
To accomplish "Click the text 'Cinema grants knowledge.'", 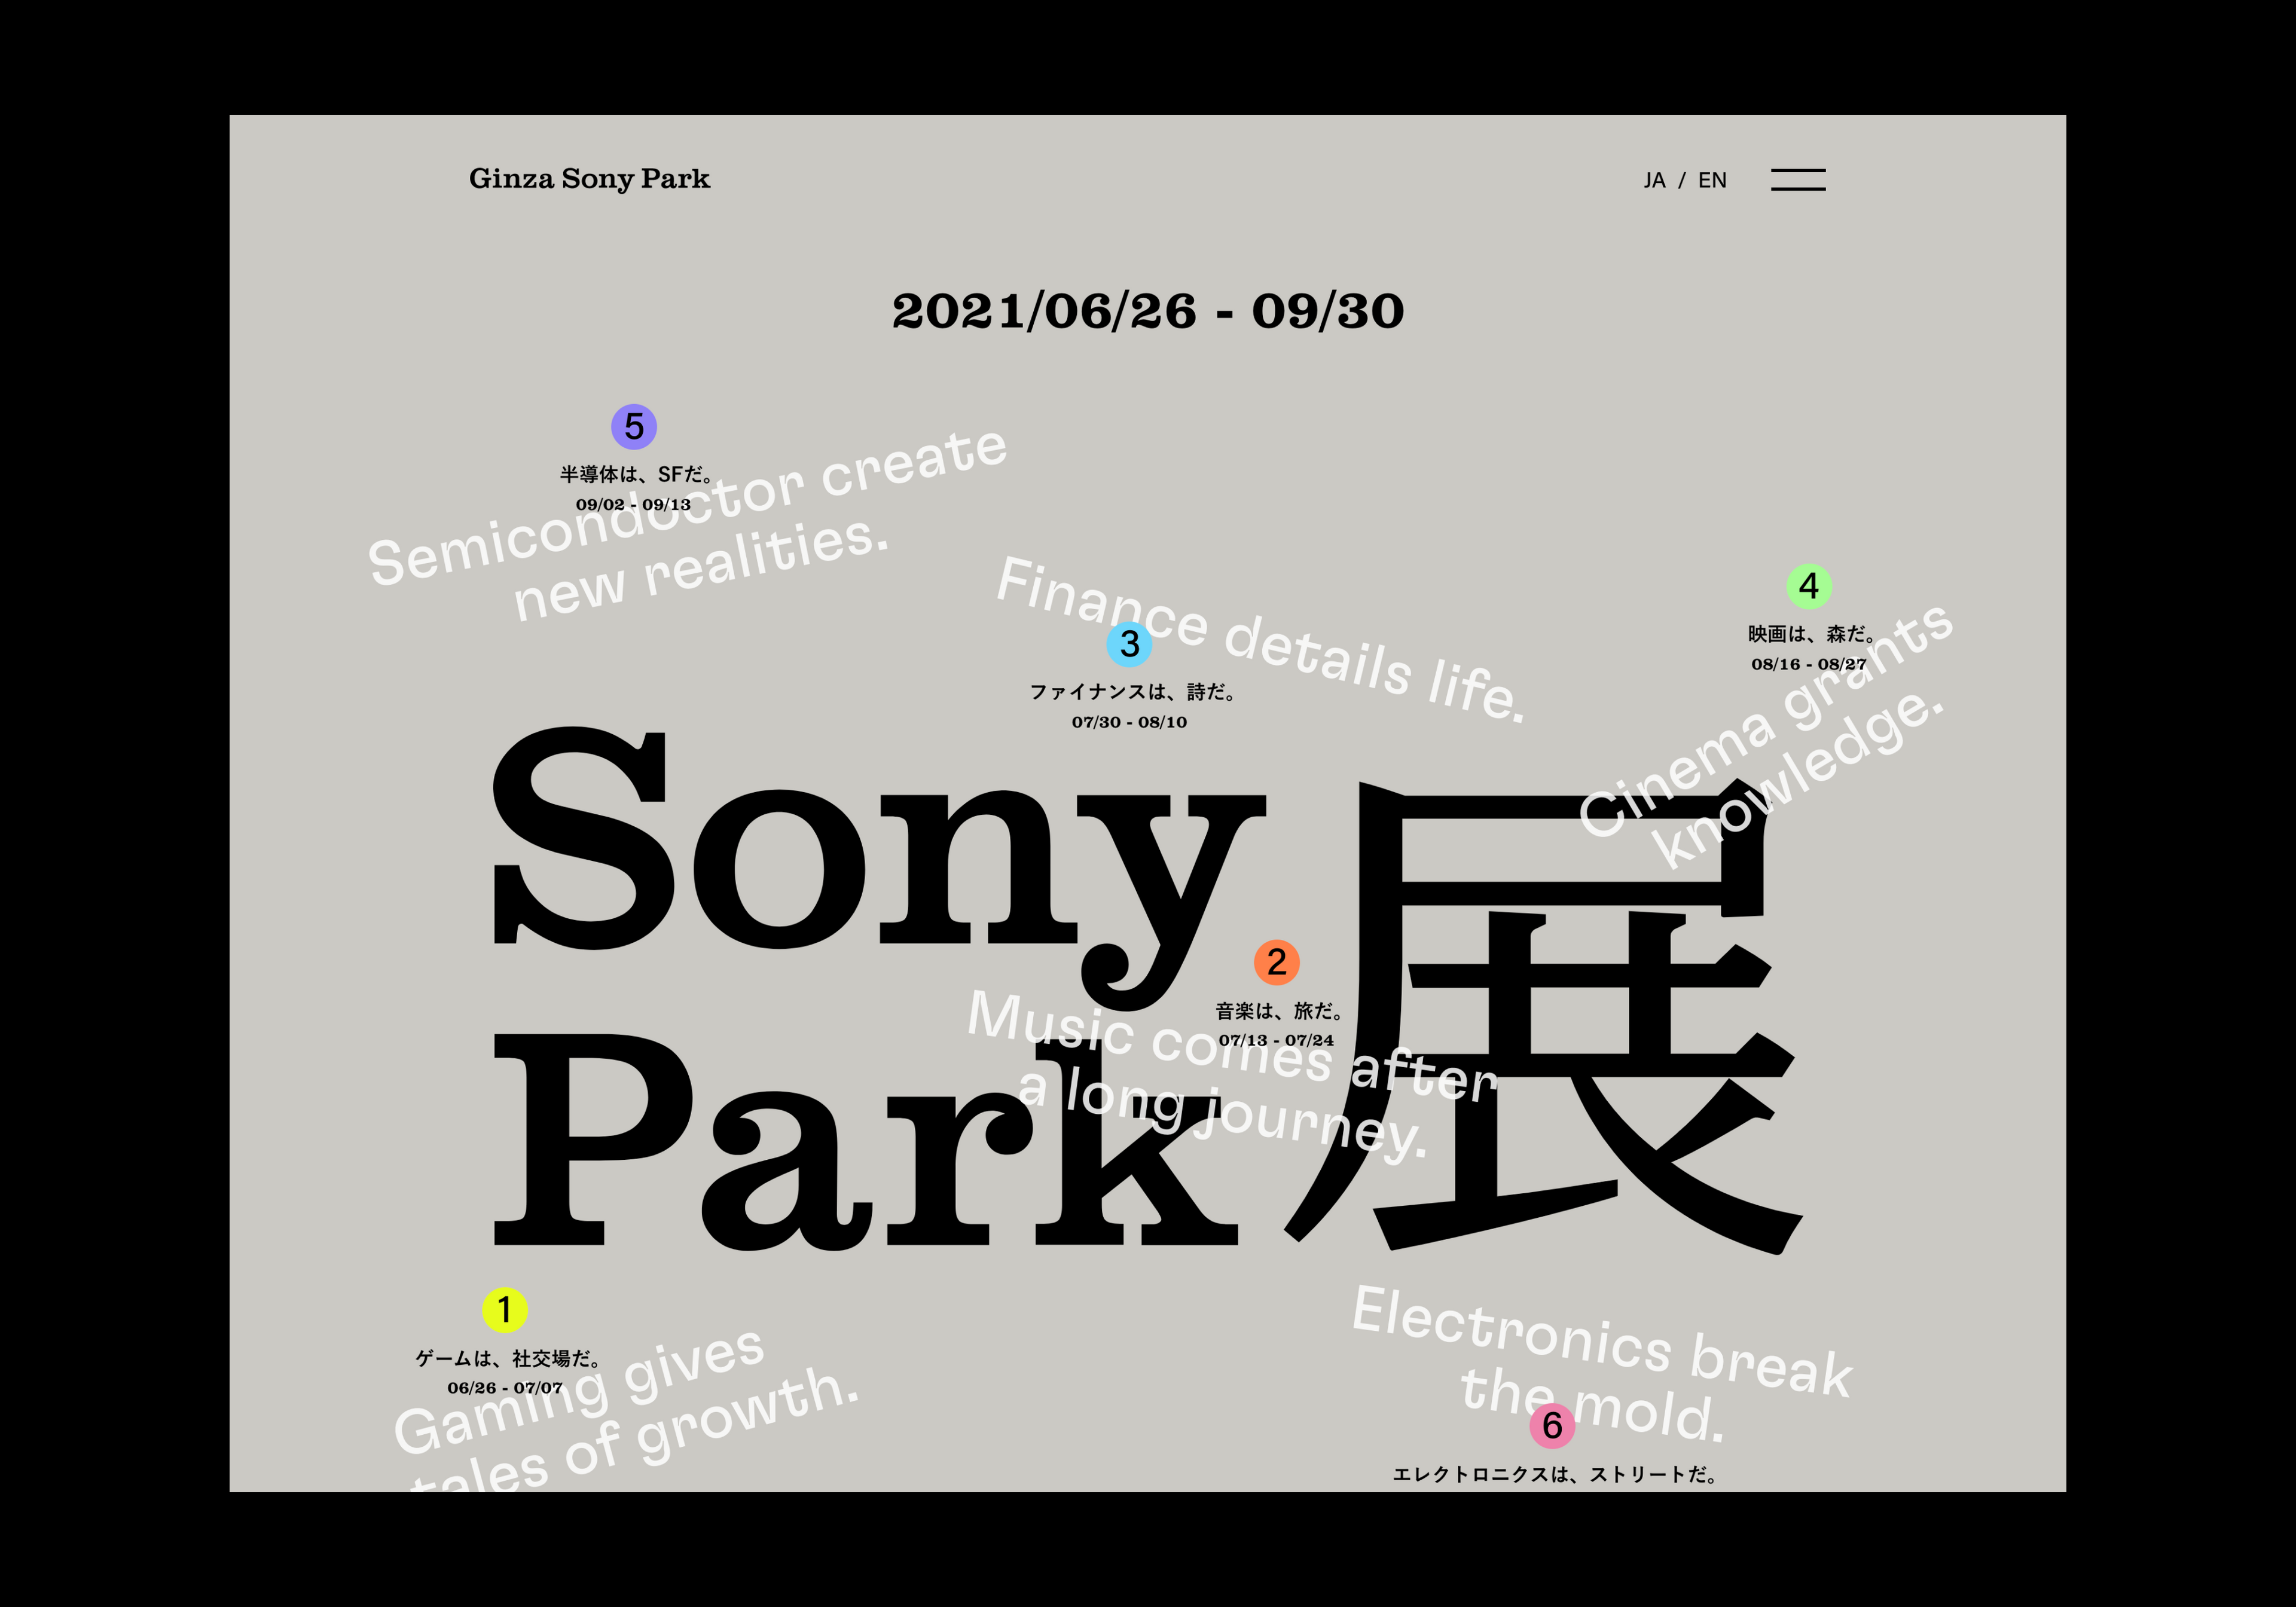I will (1768, 735).
